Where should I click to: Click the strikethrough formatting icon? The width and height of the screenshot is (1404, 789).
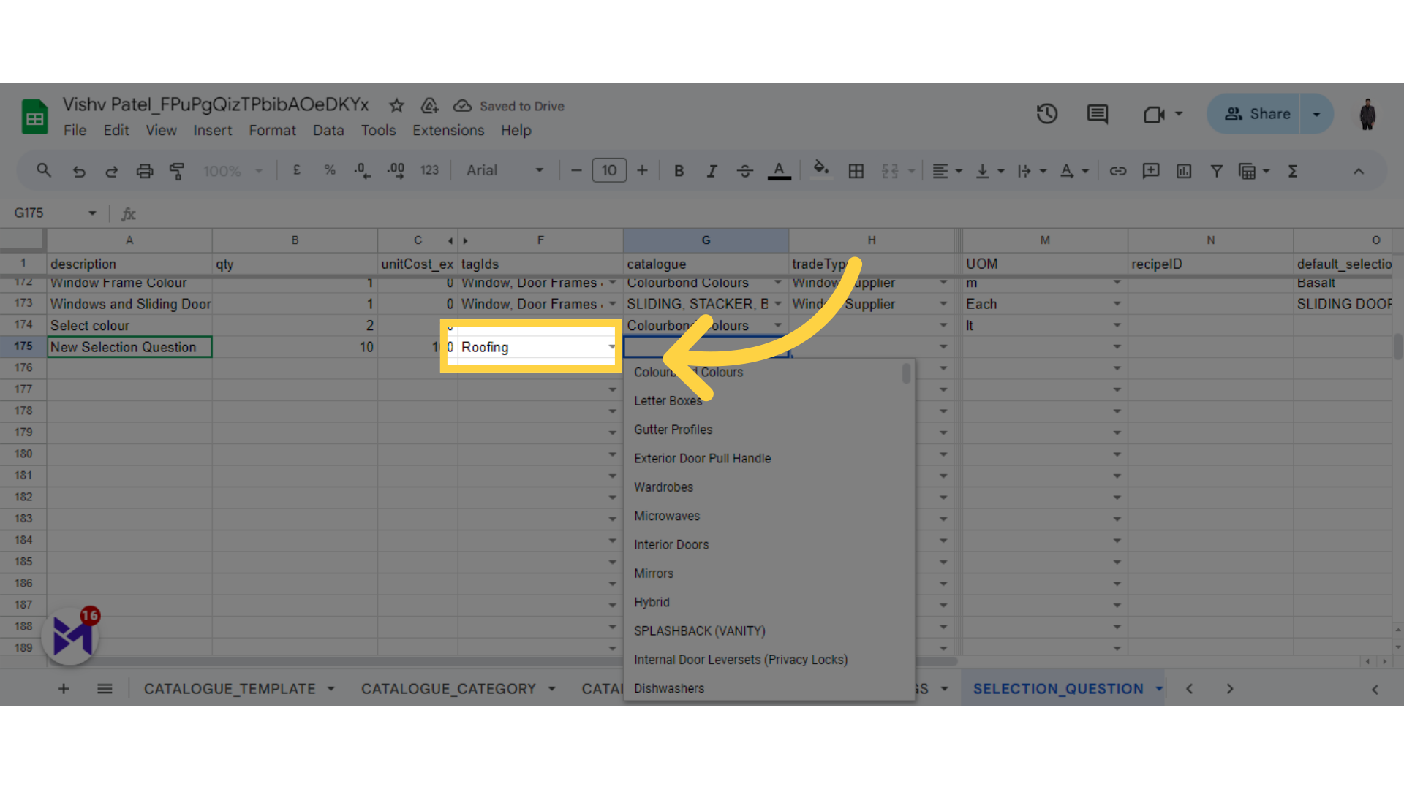[x=744, y=172]
